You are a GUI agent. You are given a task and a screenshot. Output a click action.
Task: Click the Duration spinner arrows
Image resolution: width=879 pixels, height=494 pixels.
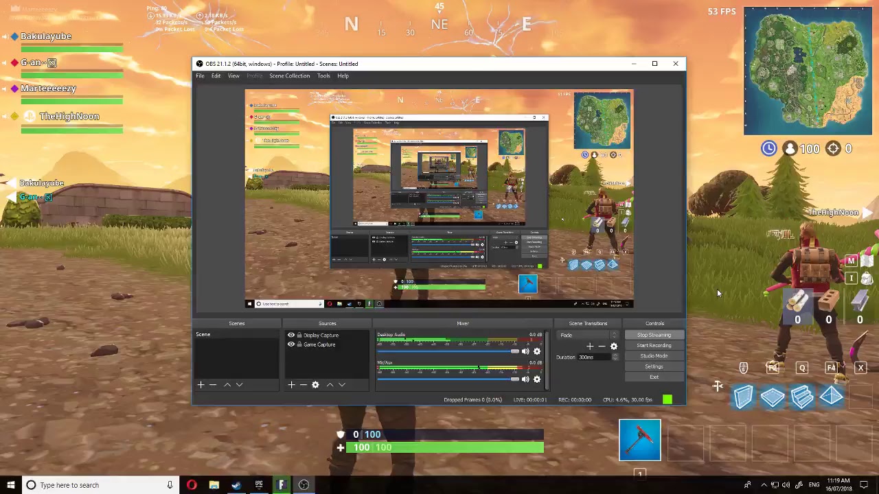click(615, 357)
